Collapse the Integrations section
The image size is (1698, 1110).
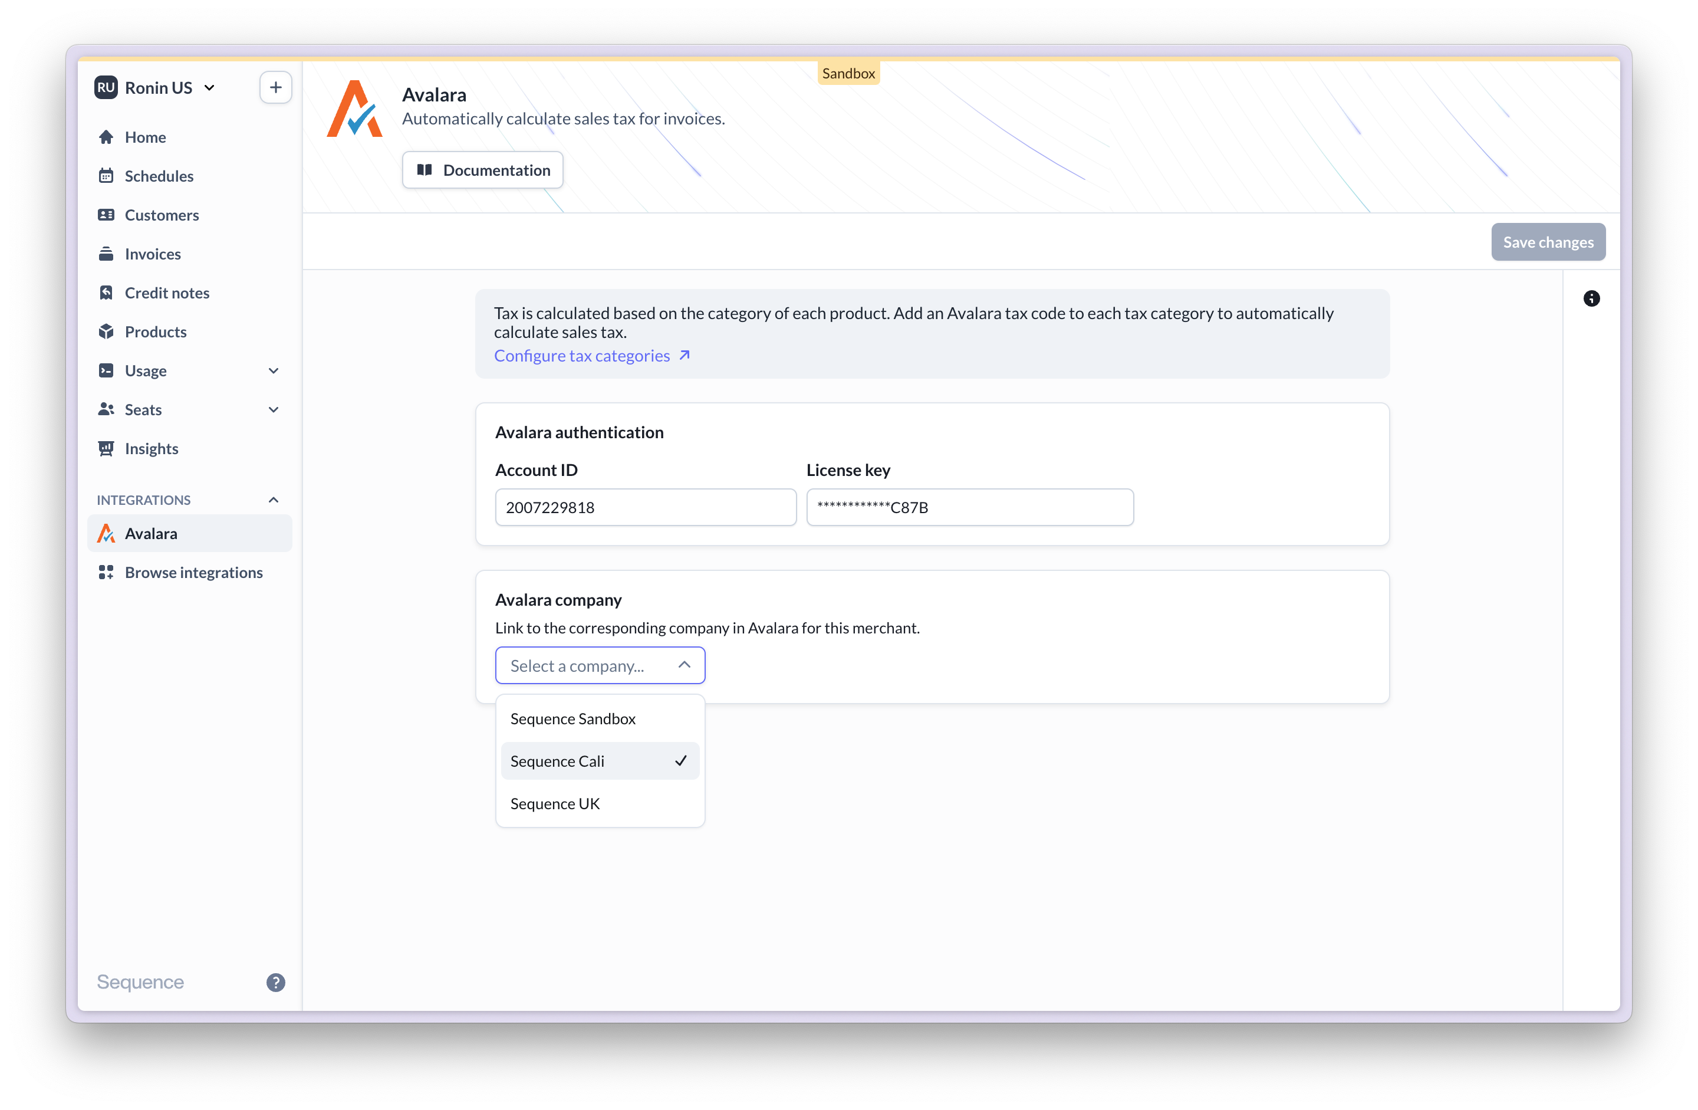point(273,500)
